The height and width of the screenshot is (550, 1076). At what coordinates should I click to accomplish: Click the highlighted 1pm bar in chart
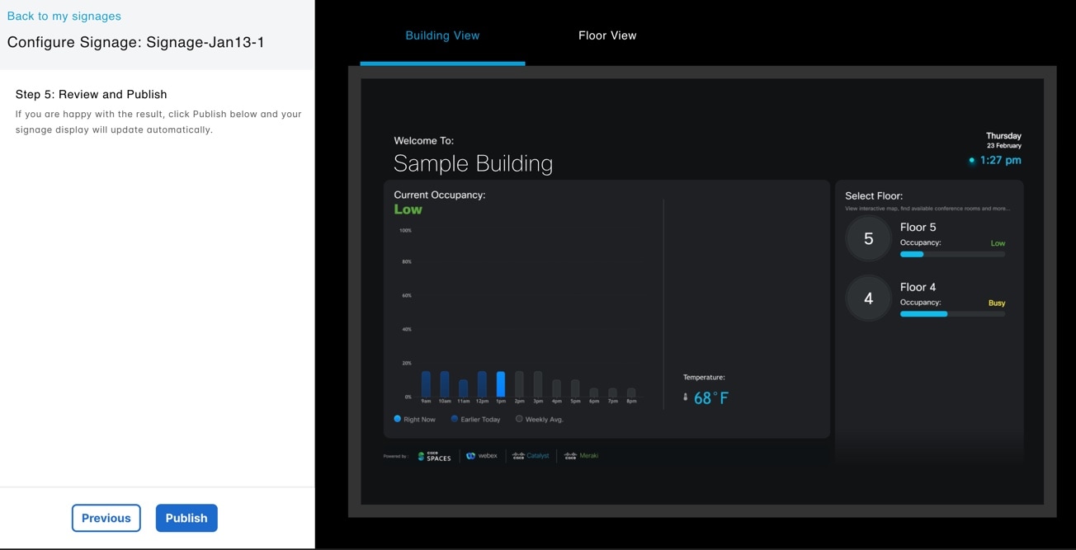pyautogui.click(x=501, y=384)
